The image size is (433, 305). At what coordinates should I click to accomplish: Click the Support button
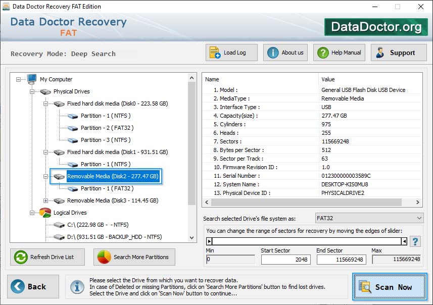pos(399,53)
